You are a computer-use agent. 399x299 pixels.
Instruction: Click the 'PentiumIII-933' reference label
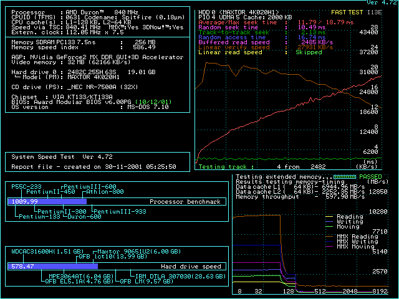click(120, 212)
